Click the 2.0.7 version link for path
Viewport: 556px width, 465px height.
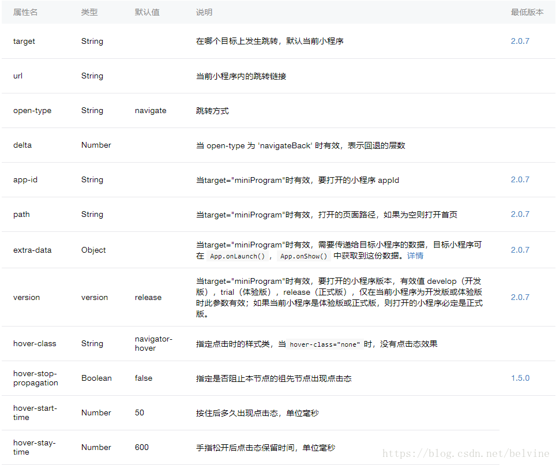coord(520,214)
